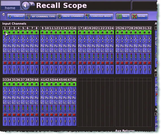Image resolution: width=161 pixels, height=135 pixels.
Task: Toggle channel 47 aux sends colored dots cell
Action: point(69,108)
